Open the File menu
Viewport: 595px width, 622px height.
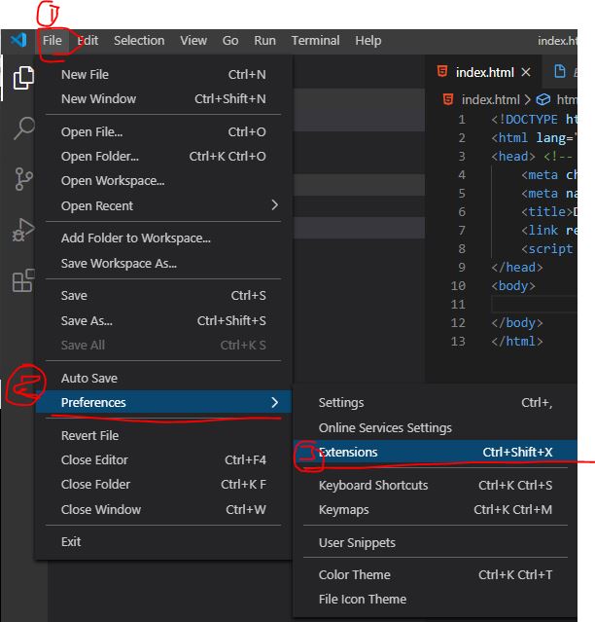point(52,41)
